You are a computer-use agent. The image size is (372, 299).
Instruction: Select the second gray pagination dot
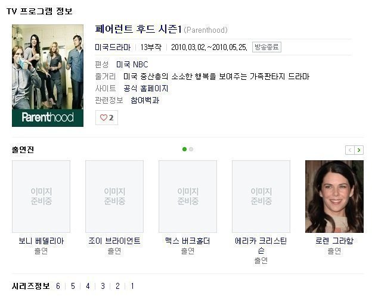191,149
